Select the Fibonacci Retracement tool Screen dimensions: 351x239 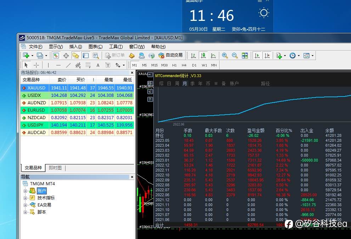click(x=88, y=65)
